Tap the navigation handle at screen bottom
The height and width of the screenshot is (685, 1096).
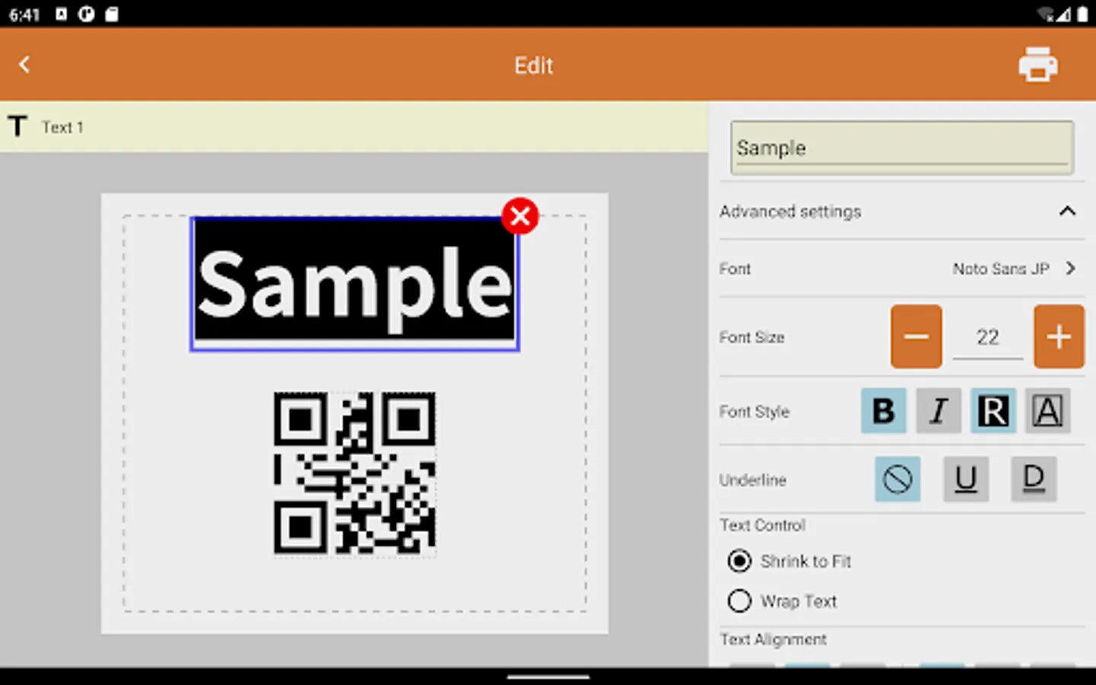point(548,677)
